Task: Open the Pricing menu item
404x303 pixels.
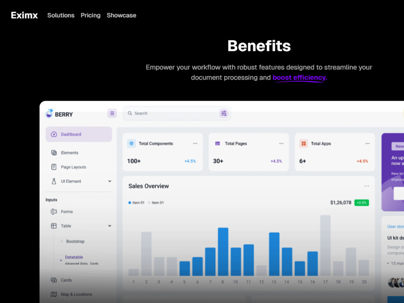Action: (x=90, y=15)
